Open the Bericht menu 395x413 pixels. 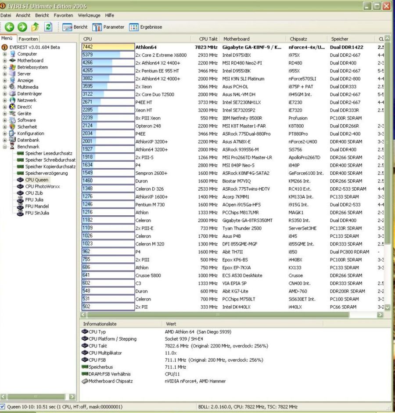pos(42,15)
